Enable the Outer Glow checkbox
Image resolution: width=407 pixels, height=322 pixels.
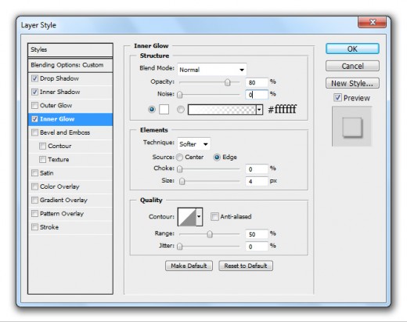(34, 106)
